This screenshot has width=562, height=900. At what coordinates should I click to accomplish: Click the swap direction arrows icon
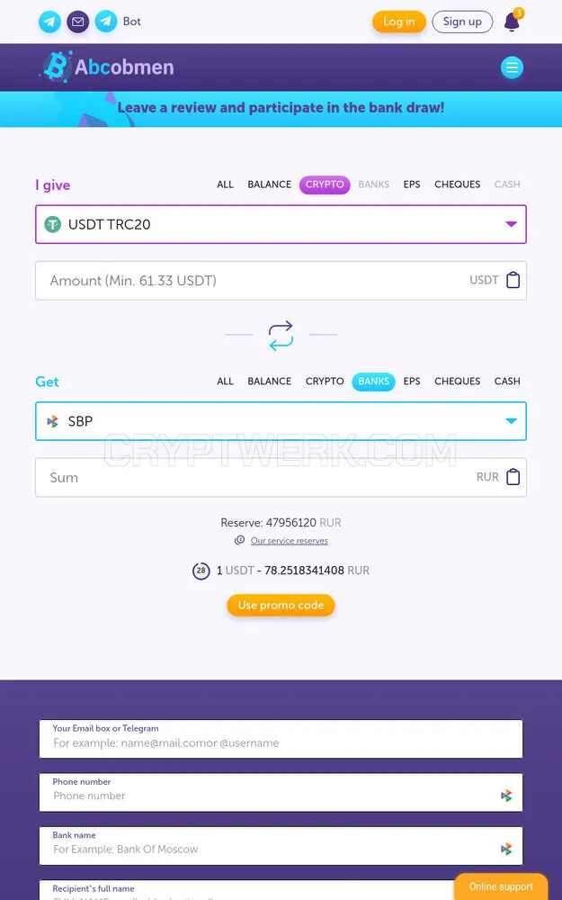click(281, 336)
